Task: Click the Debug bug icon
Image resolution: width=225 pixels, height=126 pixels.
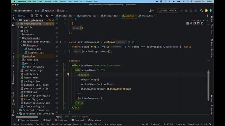Action: coord(186,10)
